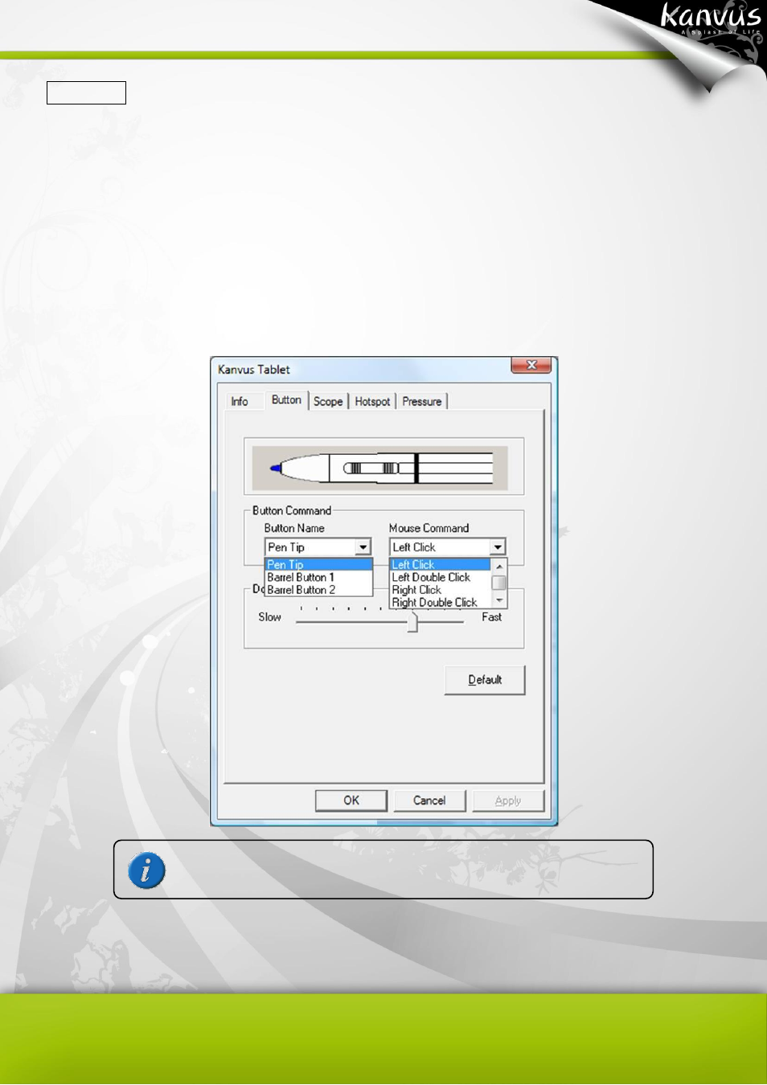This screenshot has height=1085, width=767.
Task: Click the barrel button on pen illustration
Action: (x=371, y=468)
